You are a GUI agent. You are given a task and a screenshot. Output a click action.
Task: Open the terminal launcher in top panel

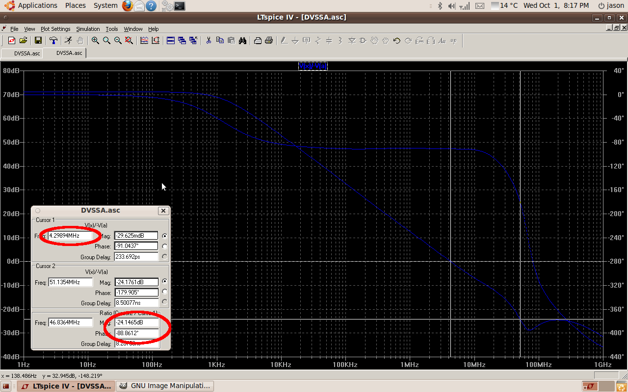pos(180,6)
